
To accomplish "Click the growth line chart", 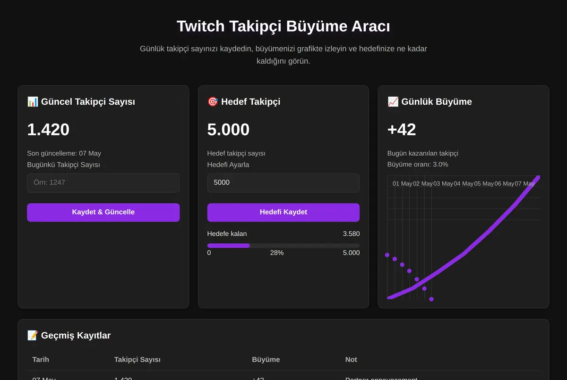I will click(x=464, y=238).
